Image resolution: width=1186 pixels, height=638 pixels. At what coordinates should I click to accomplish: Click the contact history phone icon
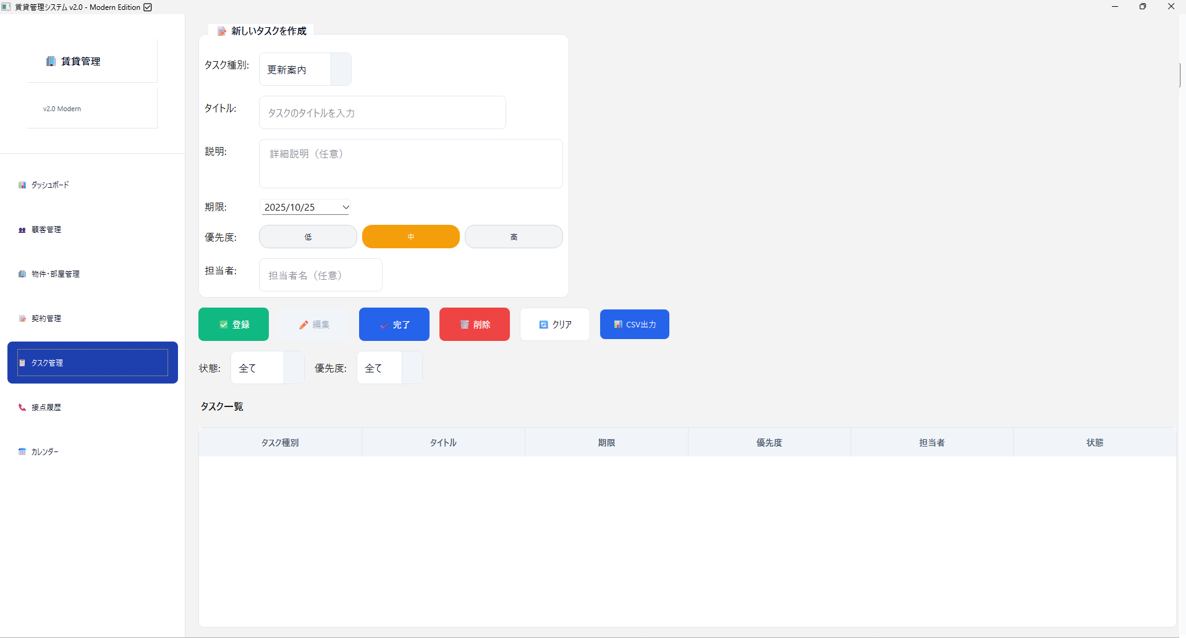(22, 408)
